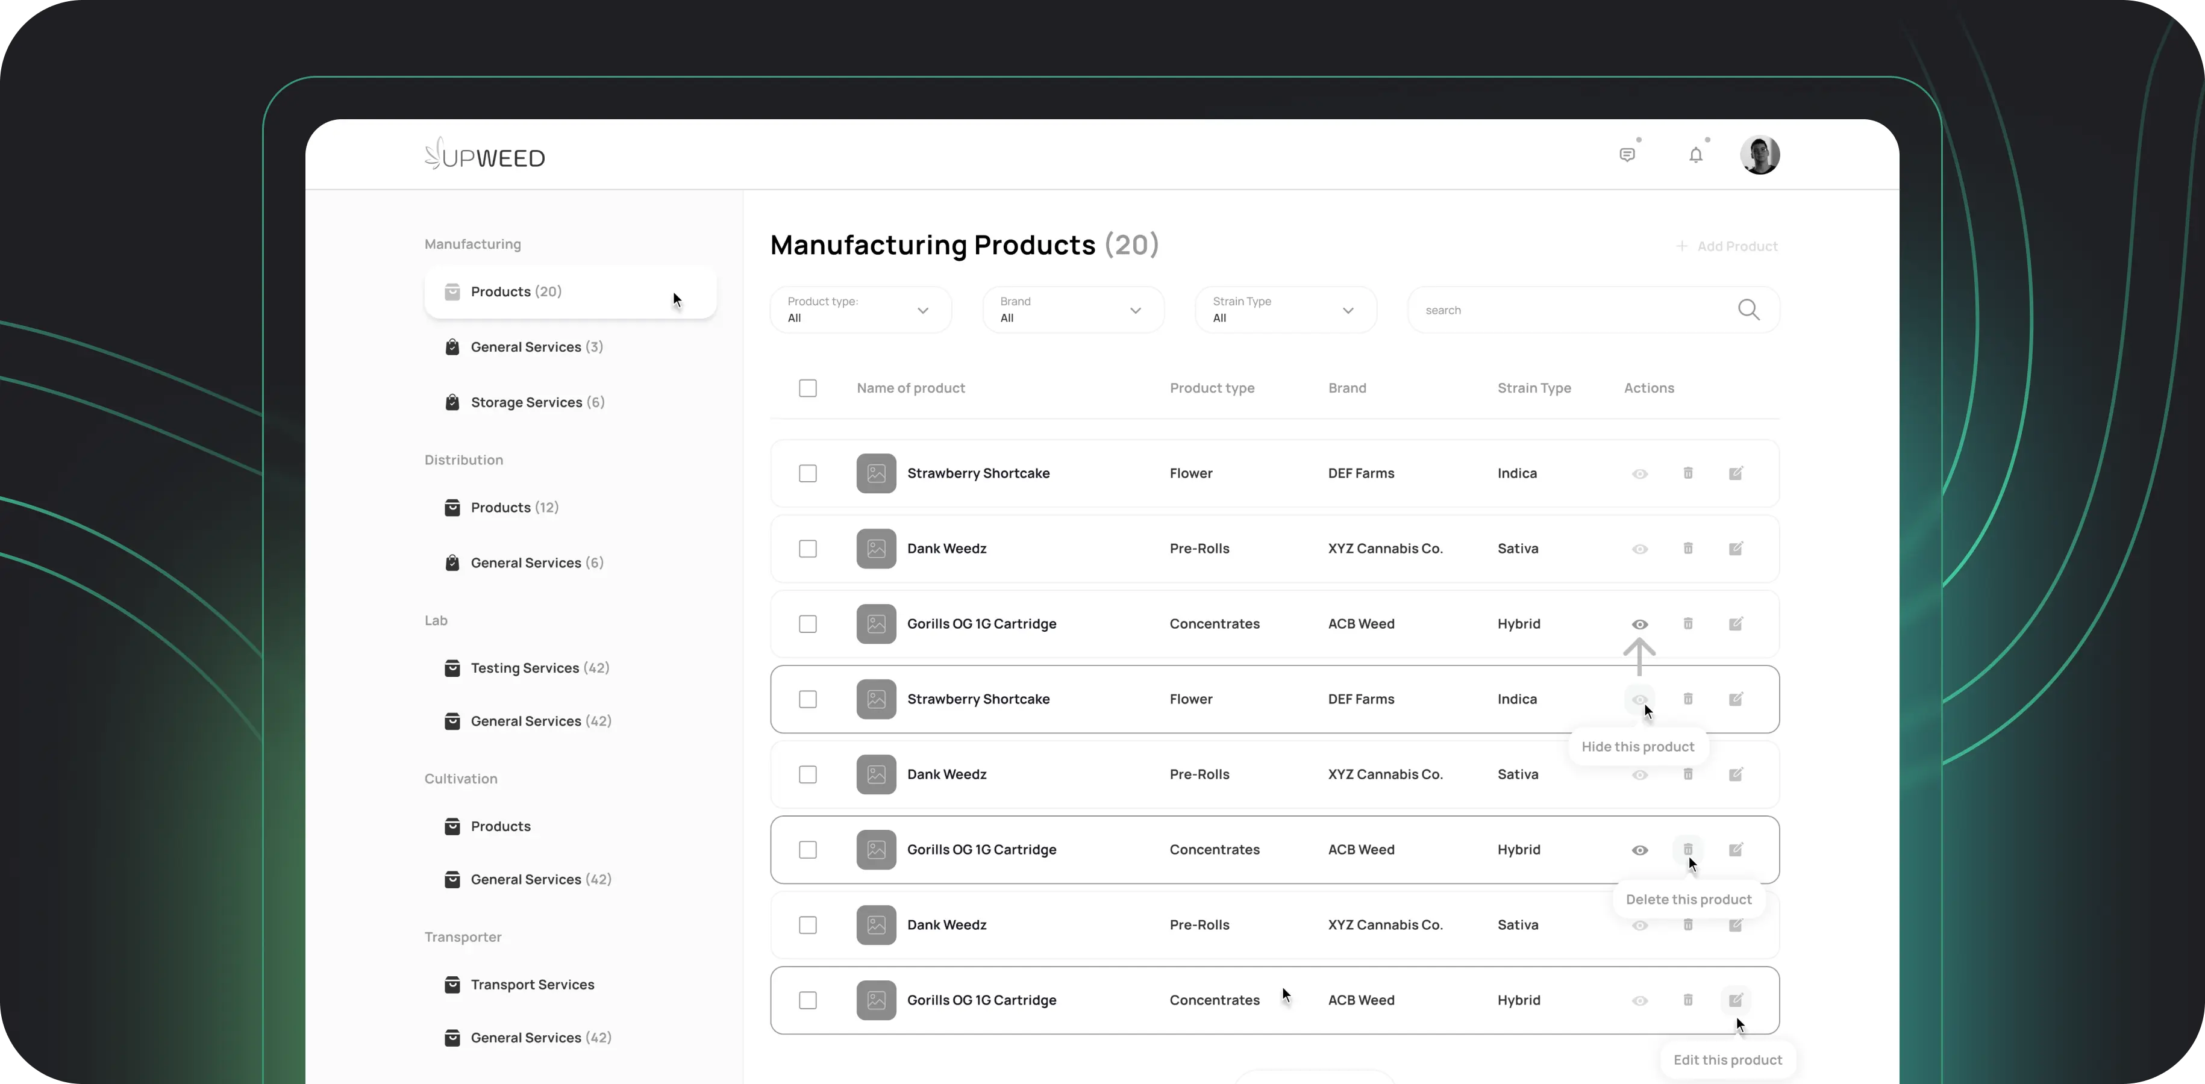2205x1084 pixels.
Task: Open Storage Services (6) in sidebar
Action: click(525, 403)
